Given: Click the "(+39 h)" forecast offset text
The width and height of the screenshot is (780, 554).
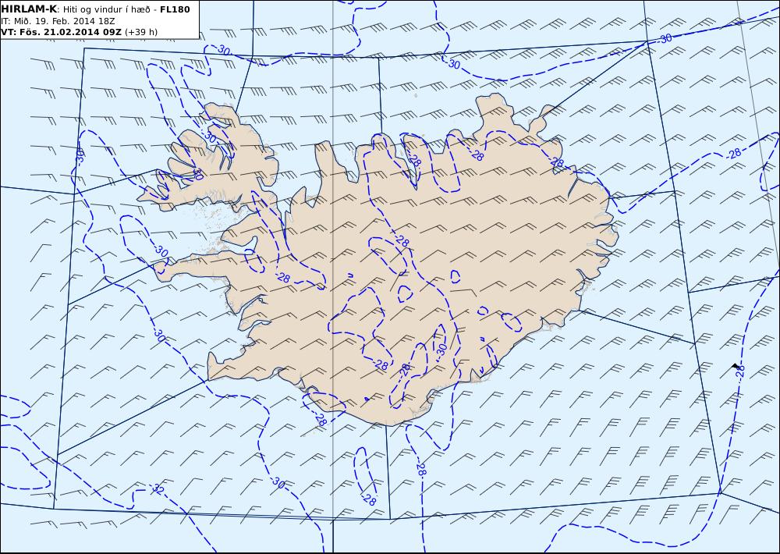Looking at the screenshot, I should [140, 32].
